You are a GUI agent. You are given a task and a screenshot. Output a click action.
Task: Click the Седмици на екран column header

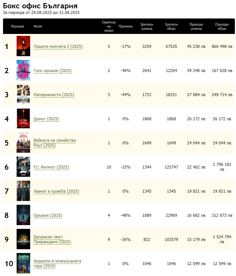point(109,26)
